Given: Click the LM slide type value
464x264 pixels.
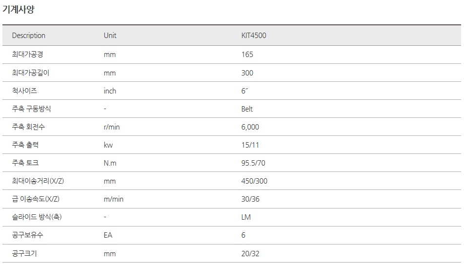Looking at the screenshot, I should click(x=246, y=217).
